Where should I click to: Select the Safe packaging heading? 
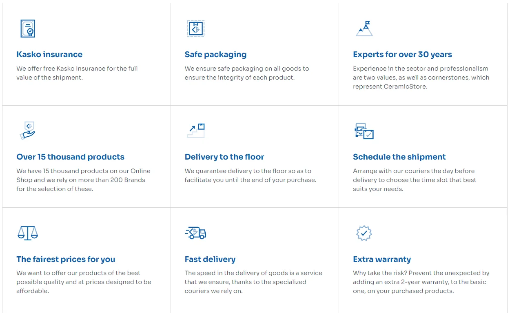tap(215, 55)
